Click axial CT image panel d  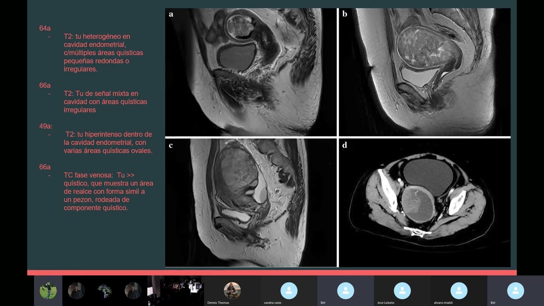tap(425, 203)
